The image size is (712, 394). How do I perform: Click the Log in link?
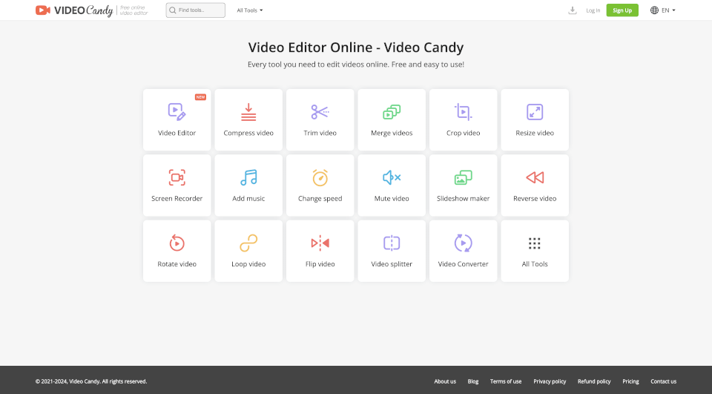593,10
